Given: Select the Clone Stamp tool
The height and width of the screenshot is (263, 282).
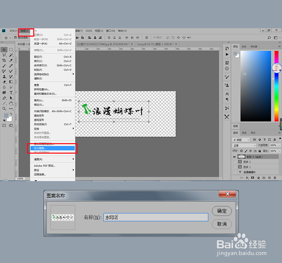Looking at the screenshot, I should point(4,77).
